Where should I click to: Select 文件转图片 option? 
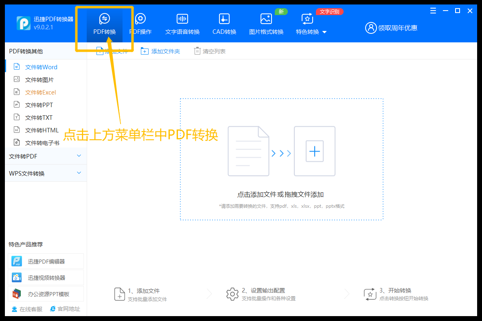point(46,79)
